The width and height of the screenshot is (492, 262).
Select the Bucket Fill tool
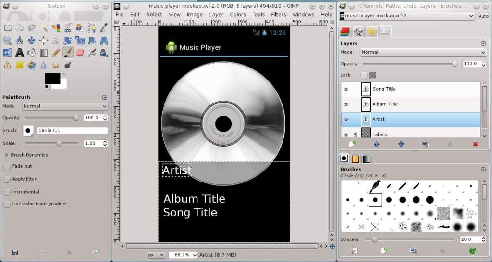coord(32,53)
